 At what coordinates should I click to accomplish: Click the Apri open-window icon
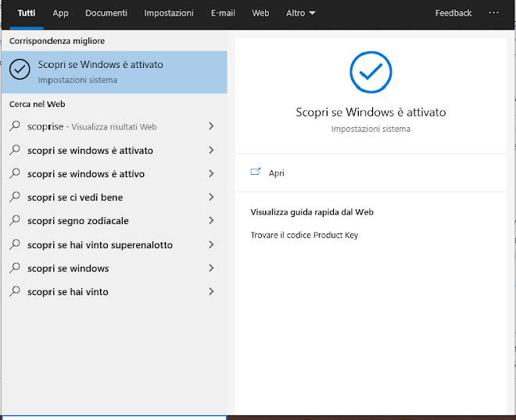click(256, 172)
